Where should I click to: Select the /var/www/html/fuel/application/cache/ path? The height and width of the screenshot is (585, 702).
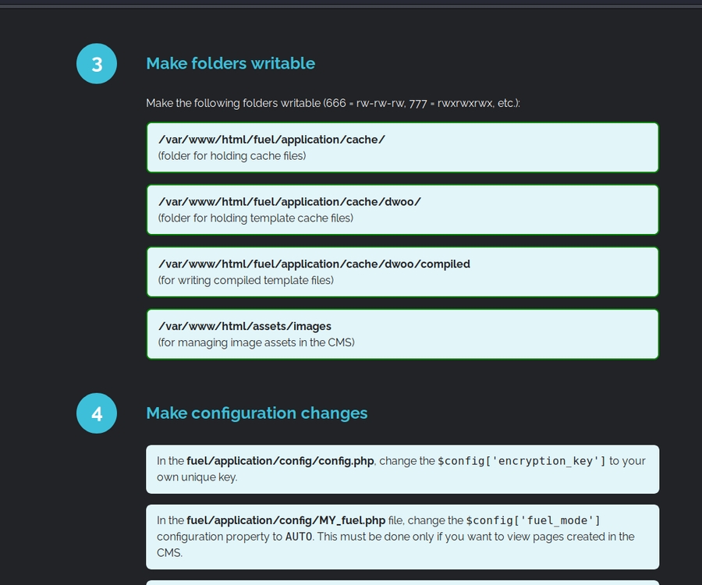coord(271,139)
